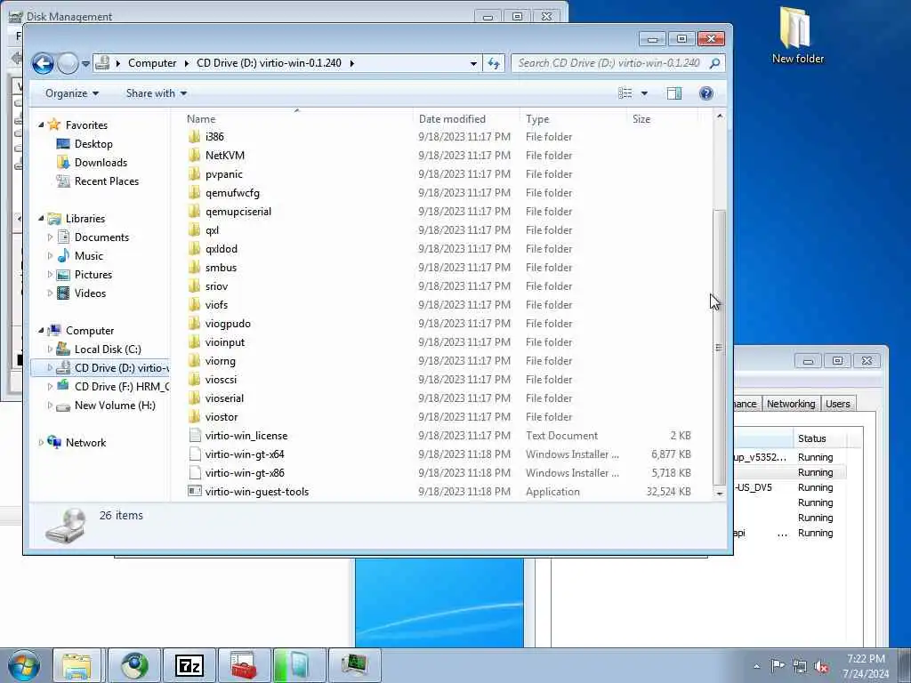This screenshot has width=911, height=683.
Task: Expand the Documents library node
Action: (50, 237)
